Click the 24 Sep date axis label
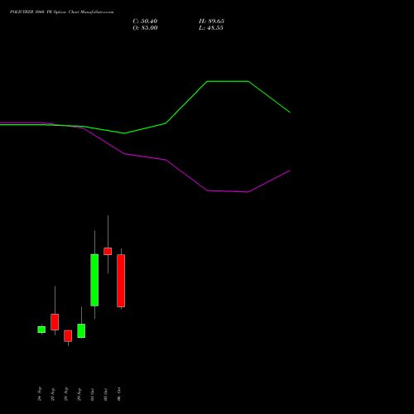This screenshot has height=414, width=414. [40, 394]
